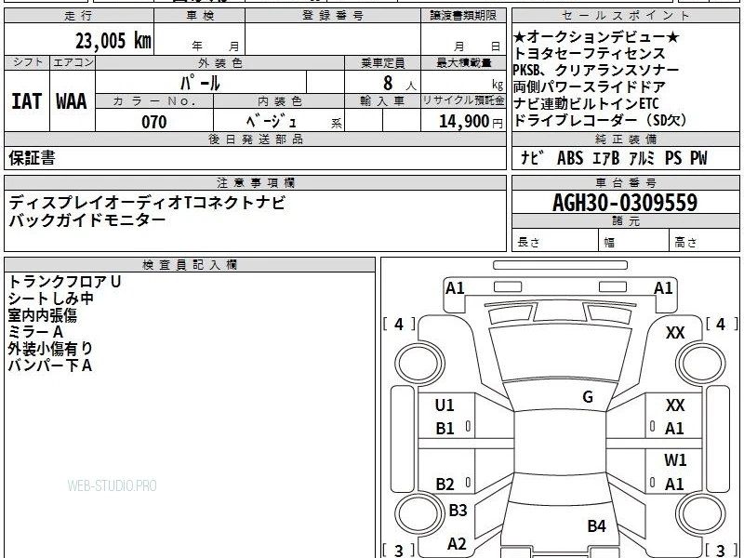
Task: Select the G mark on the windshield
Action: pyautogui.click(x=588, y=397)
